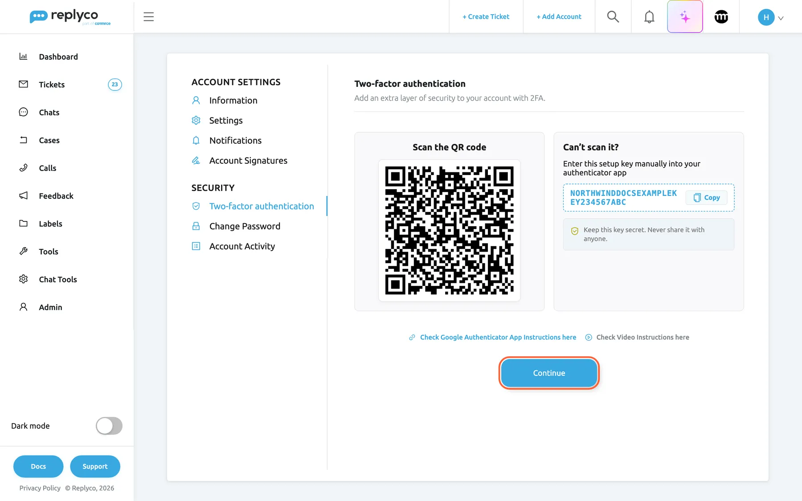Click + Add Account
The image size is (802, 501).
(559, 16)
